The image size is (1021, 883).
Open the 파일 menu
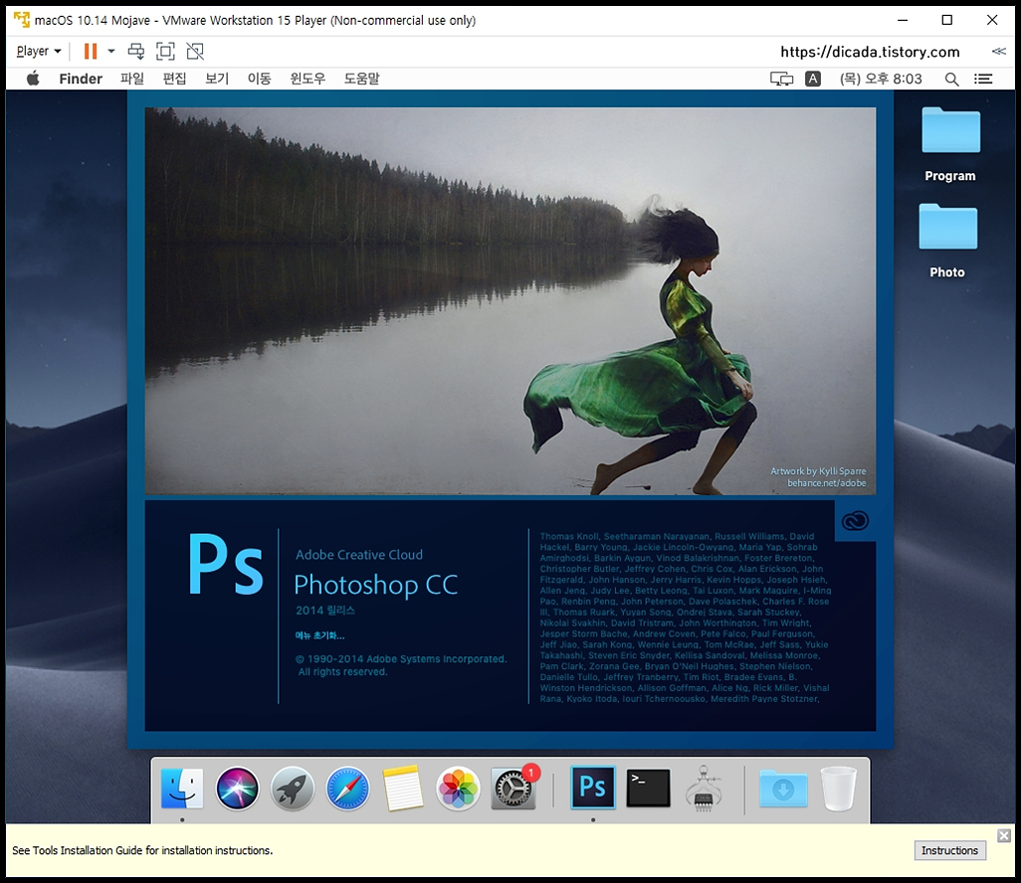(x=132, y=79)
